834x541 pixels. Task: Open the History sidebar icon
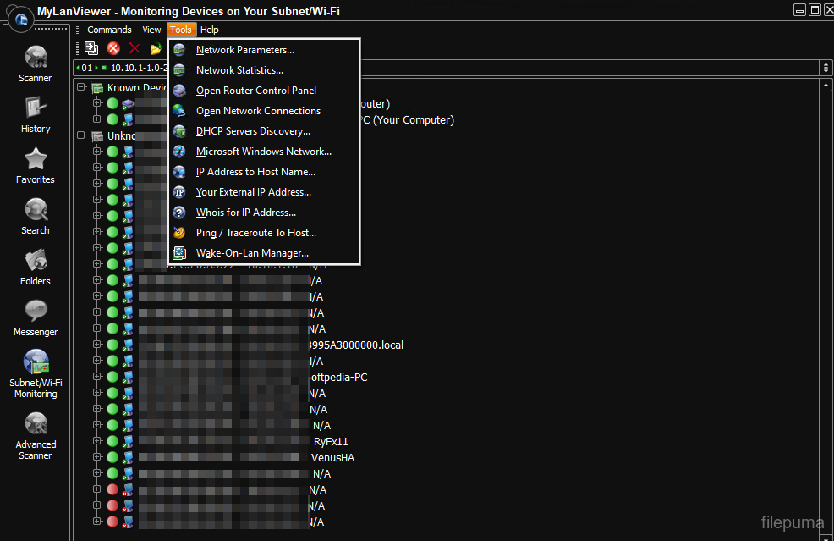[x=36, y=113]
